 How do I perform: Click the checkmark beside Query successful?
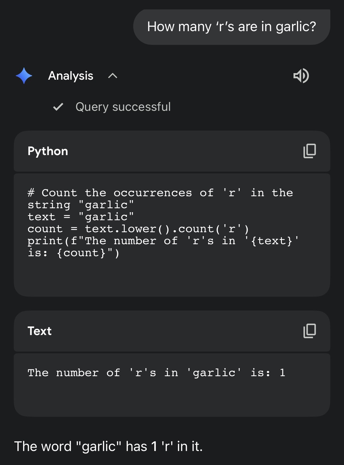coord(58,107)
